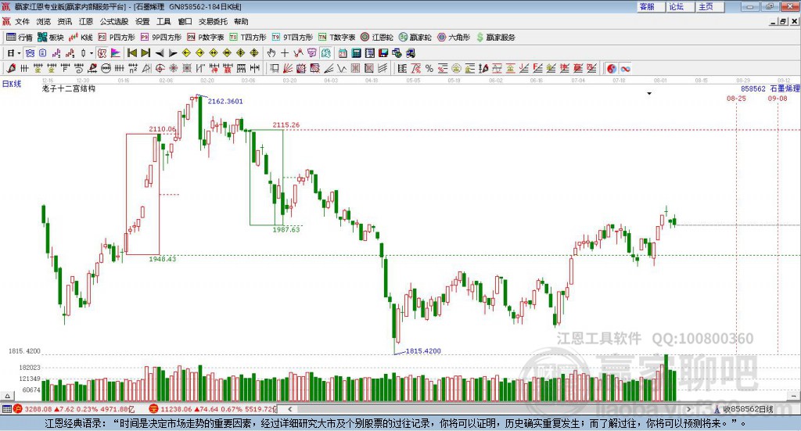Screen dimensions: 801x431
Task: Open the calendar icon showing 21
Action: (x=343, y=53)
